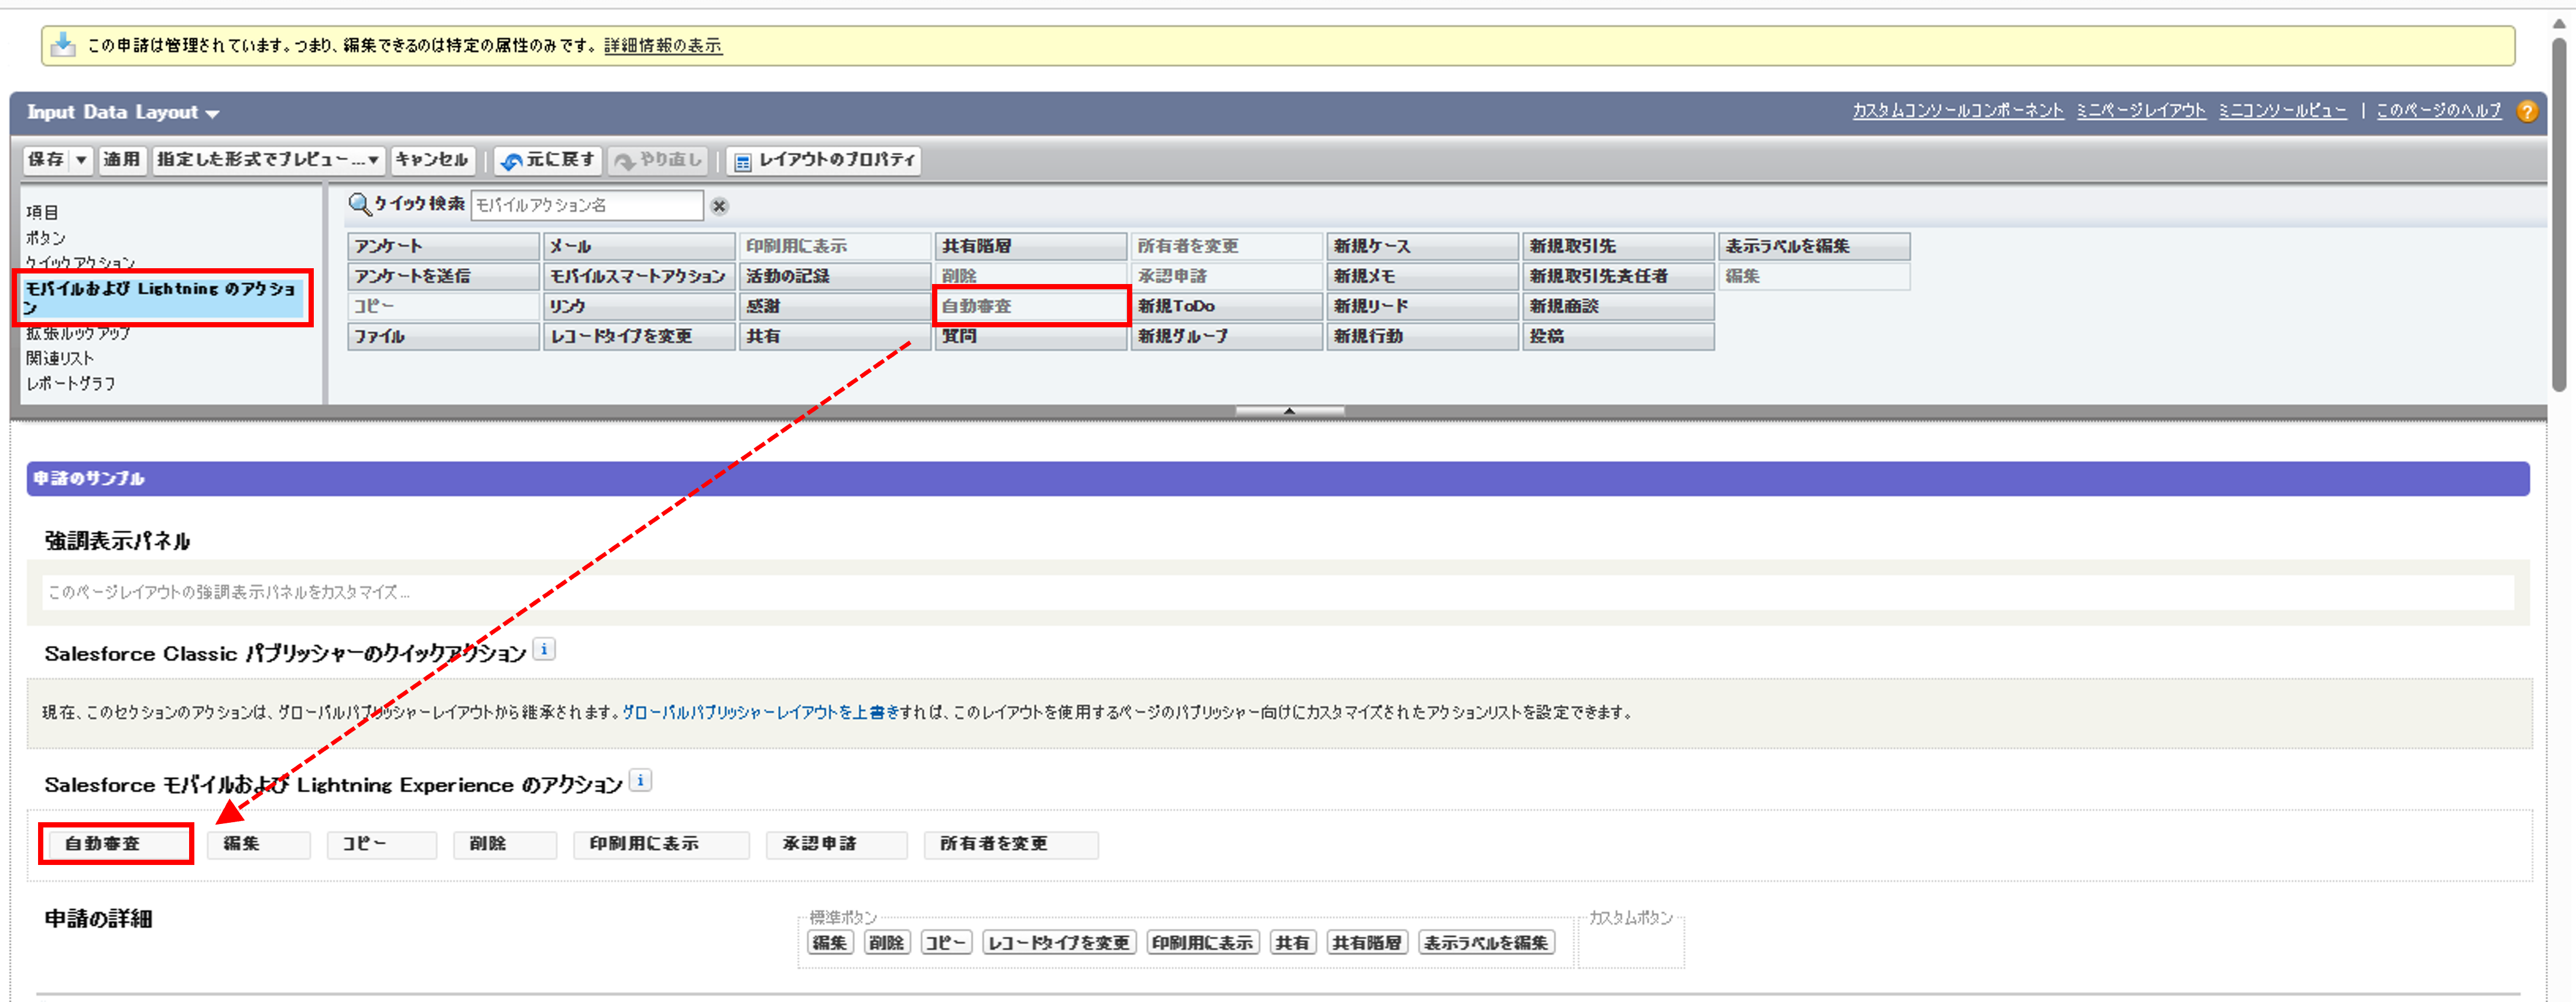The width and height of the screenshot is (2576, 1002).
Task: Clear the quick find search with X icon
Action: (719, 206)
